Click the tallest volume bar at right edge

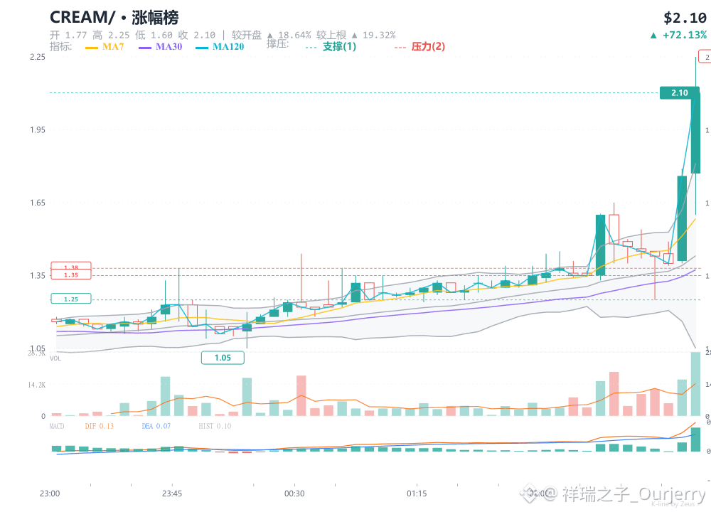pyautogui.click(x=695, y=384)
